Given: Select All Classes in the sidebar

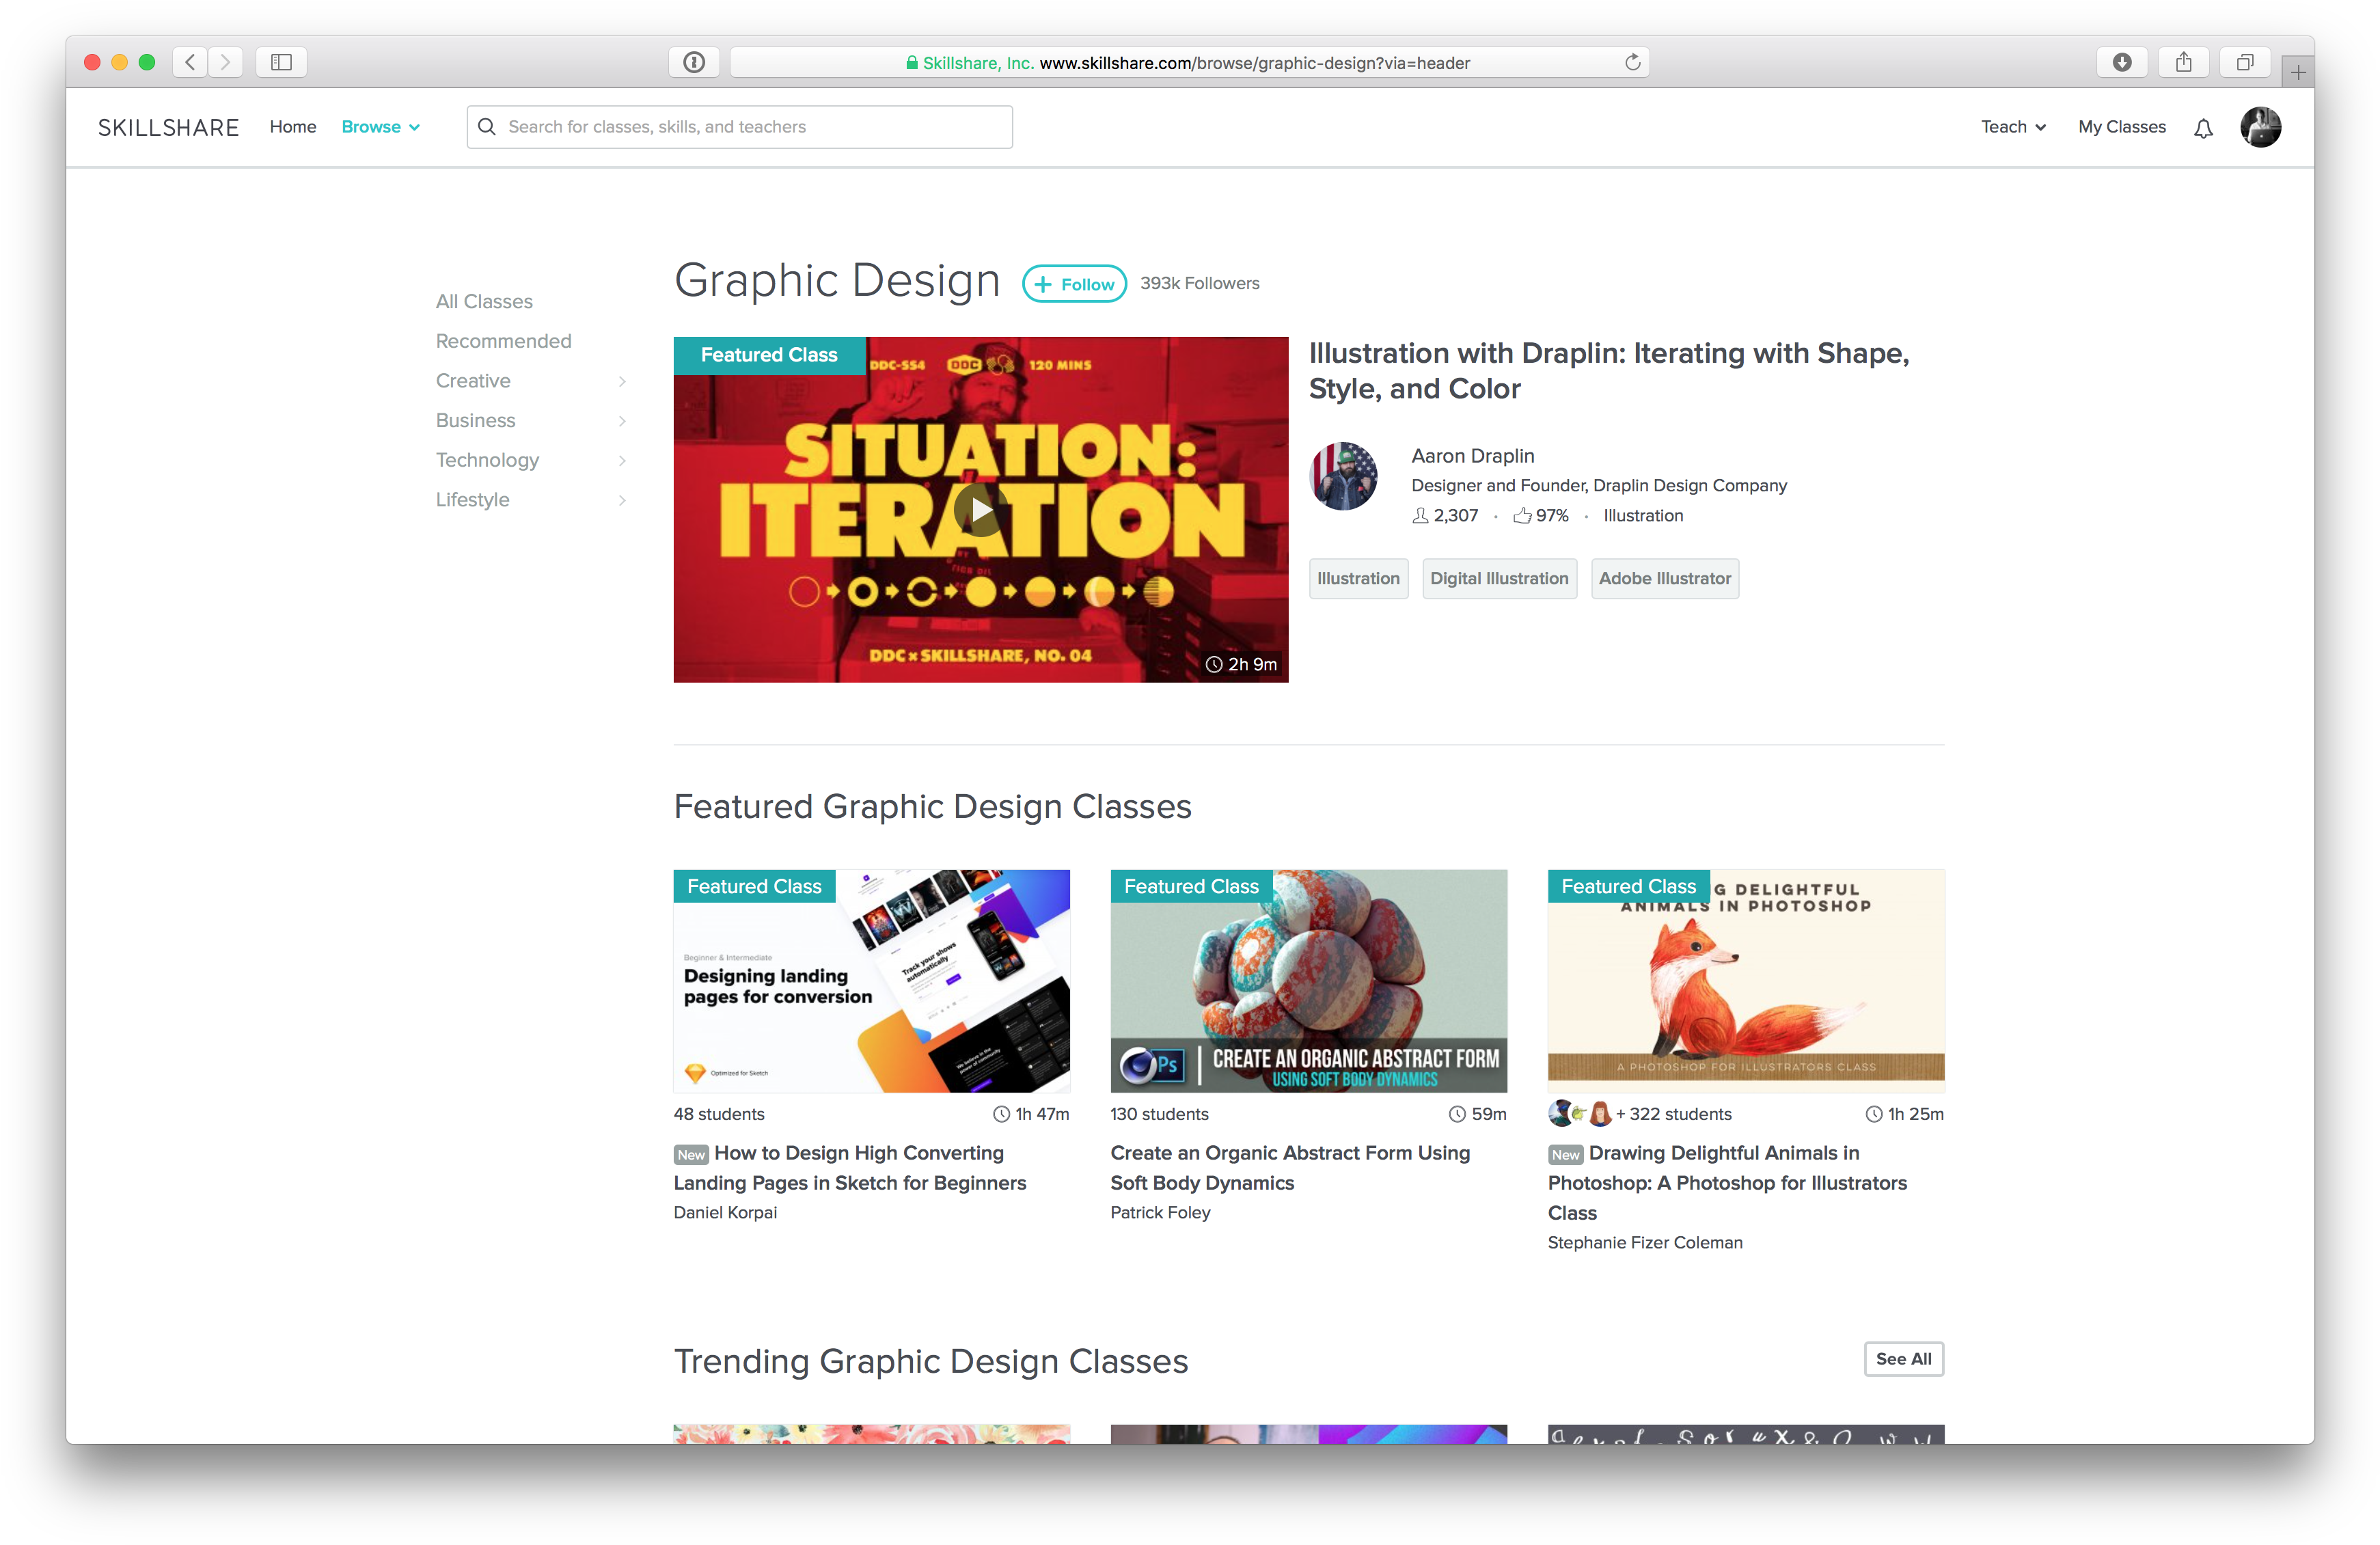Looking at the screenshot, I should click(x=484, y=302).
